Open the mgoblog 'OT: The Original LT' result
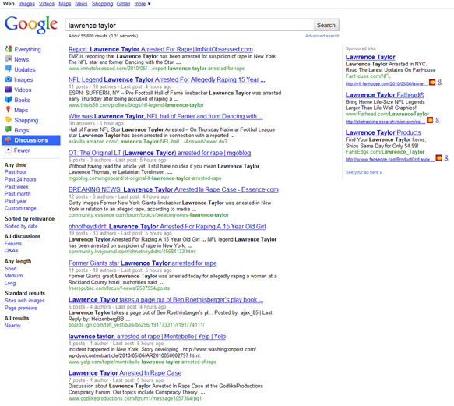 (x=160, y=153)
